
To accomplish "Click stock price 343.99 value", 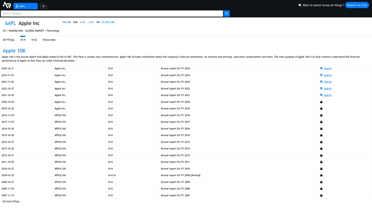I will point(67,22).
